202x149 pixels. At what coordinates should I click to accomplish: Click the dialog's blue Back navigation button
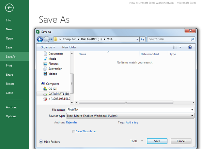coord(40,39)
